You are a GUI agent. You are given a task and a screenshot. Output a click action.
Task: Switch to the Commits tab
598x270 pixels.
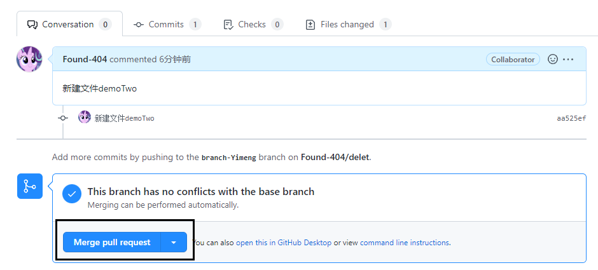pyautogui.click(x=167, y=24)
